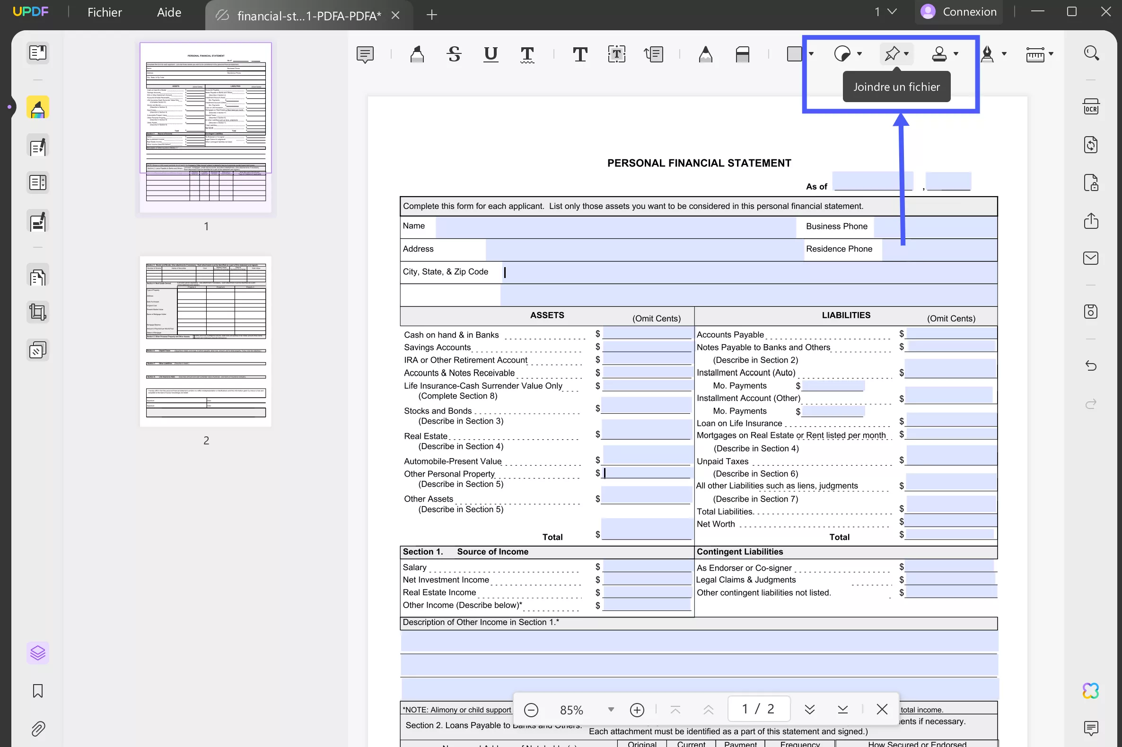Open the stamp tool dropdown
Screen dimensions: 1122x747
[956, 54]
